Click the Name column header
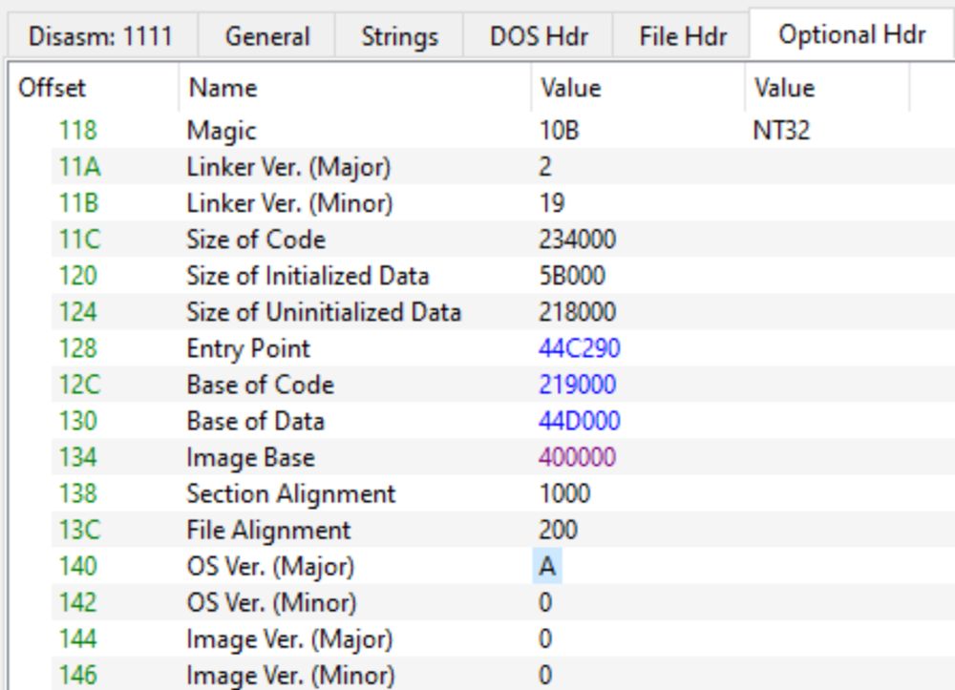Screen dimensions: 955x690 [354, 88]
